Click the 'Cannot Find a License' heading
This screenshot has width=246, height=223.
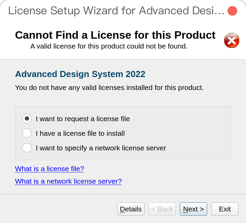(x=115, y=35)
